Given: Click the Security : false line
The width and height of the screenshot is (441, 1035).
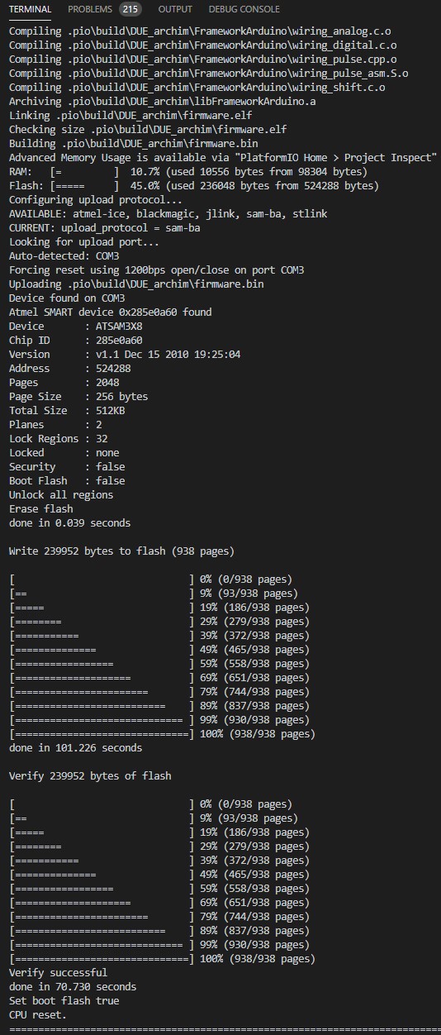Looking at the screenshot, I should coord(67,467).
